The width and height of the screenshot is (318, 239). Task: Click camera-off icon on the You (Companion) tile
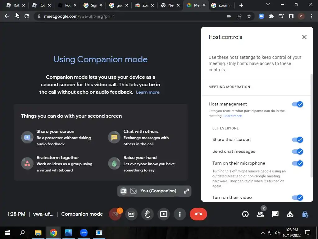[x=133, y=191]
